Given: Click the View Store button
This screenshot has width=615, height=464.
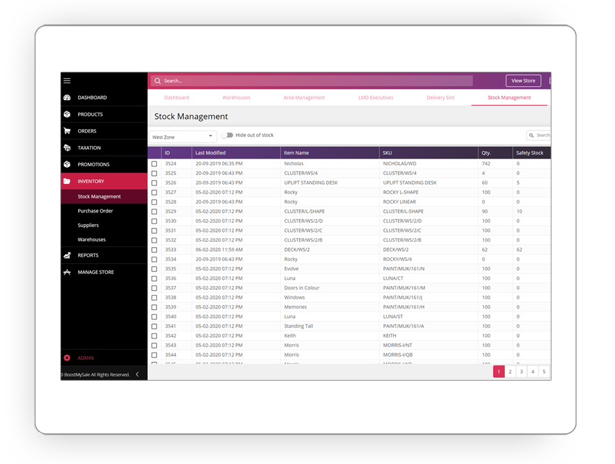Looking at the screenshot, I should click(523, 81).
